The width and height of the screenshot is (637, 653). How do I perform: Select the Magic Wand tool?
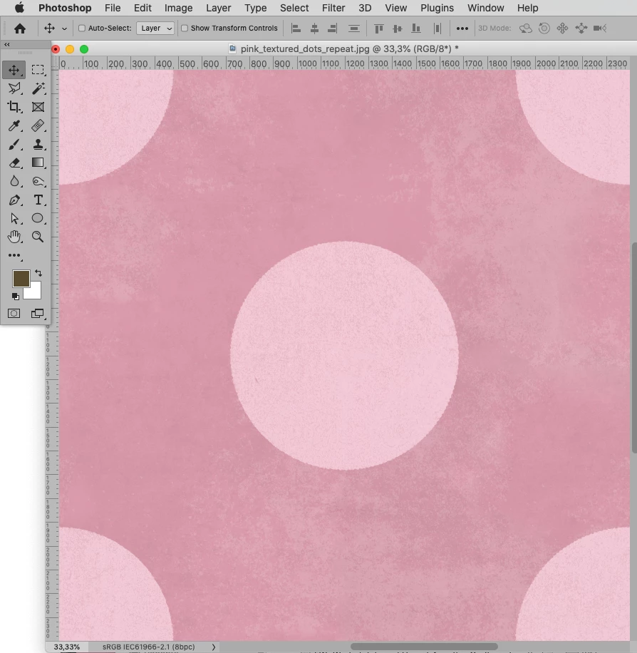click(38, 88)
